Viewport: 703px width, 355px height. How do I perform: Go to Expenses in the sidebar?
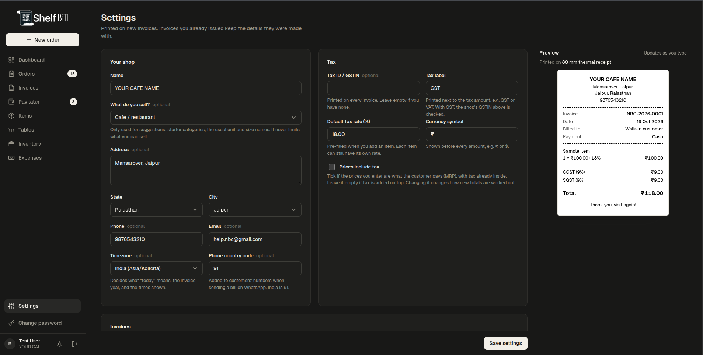click(42, 158)
